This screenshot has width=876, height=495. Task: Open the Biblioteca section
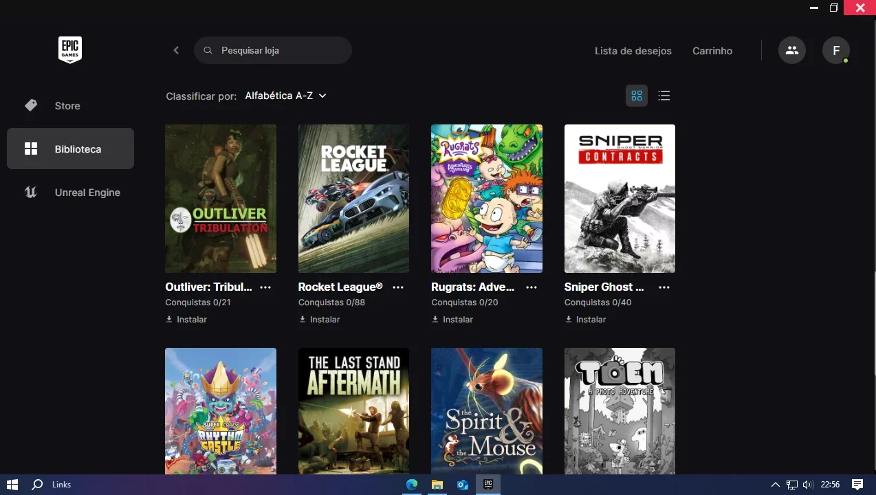[70, 148]
